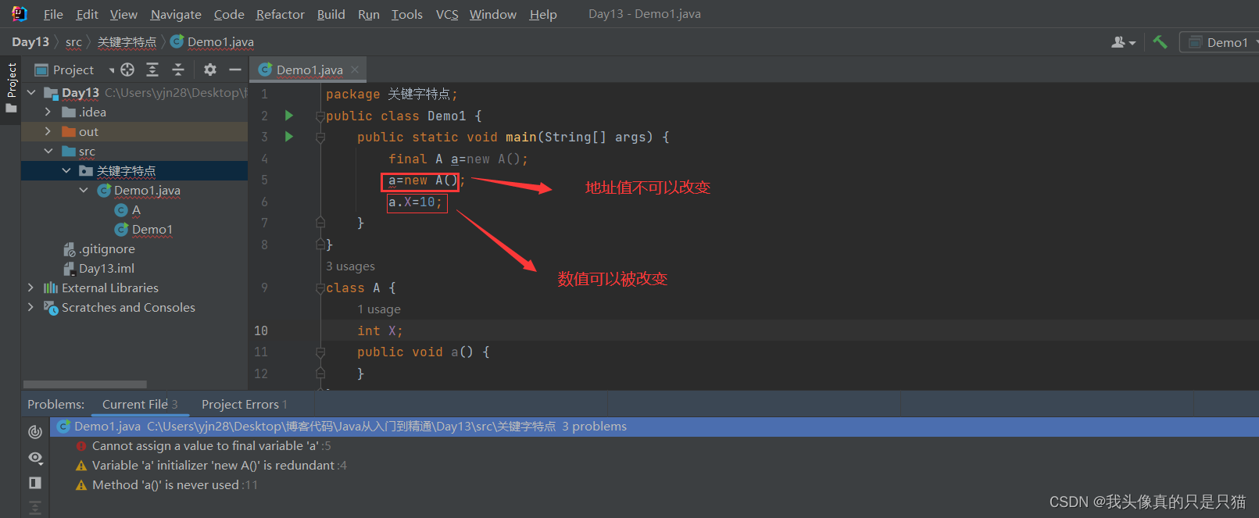1259x518 pixels.
Task: Click the warning icon for redundant initializer
Action: [81, 466]
